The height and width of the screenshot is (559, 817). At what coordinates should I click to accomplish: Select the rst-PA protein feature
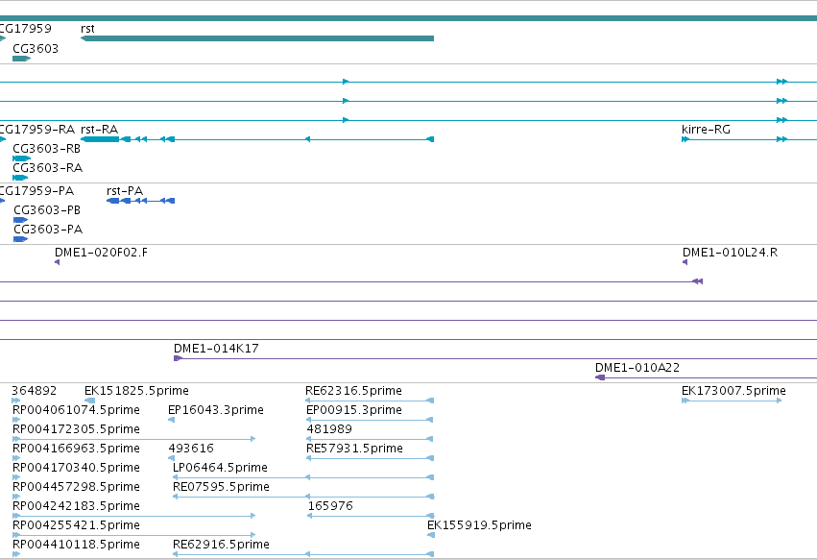(141, 201)
